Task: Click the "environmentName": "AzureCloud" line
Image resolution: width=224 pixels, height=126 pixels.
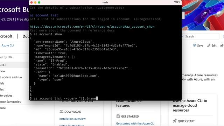Action: click(64, 42)
